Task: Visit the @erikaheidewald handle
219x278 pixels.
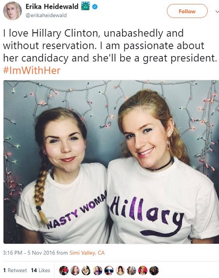Action: pyautogui.click(x=46, y=16)
